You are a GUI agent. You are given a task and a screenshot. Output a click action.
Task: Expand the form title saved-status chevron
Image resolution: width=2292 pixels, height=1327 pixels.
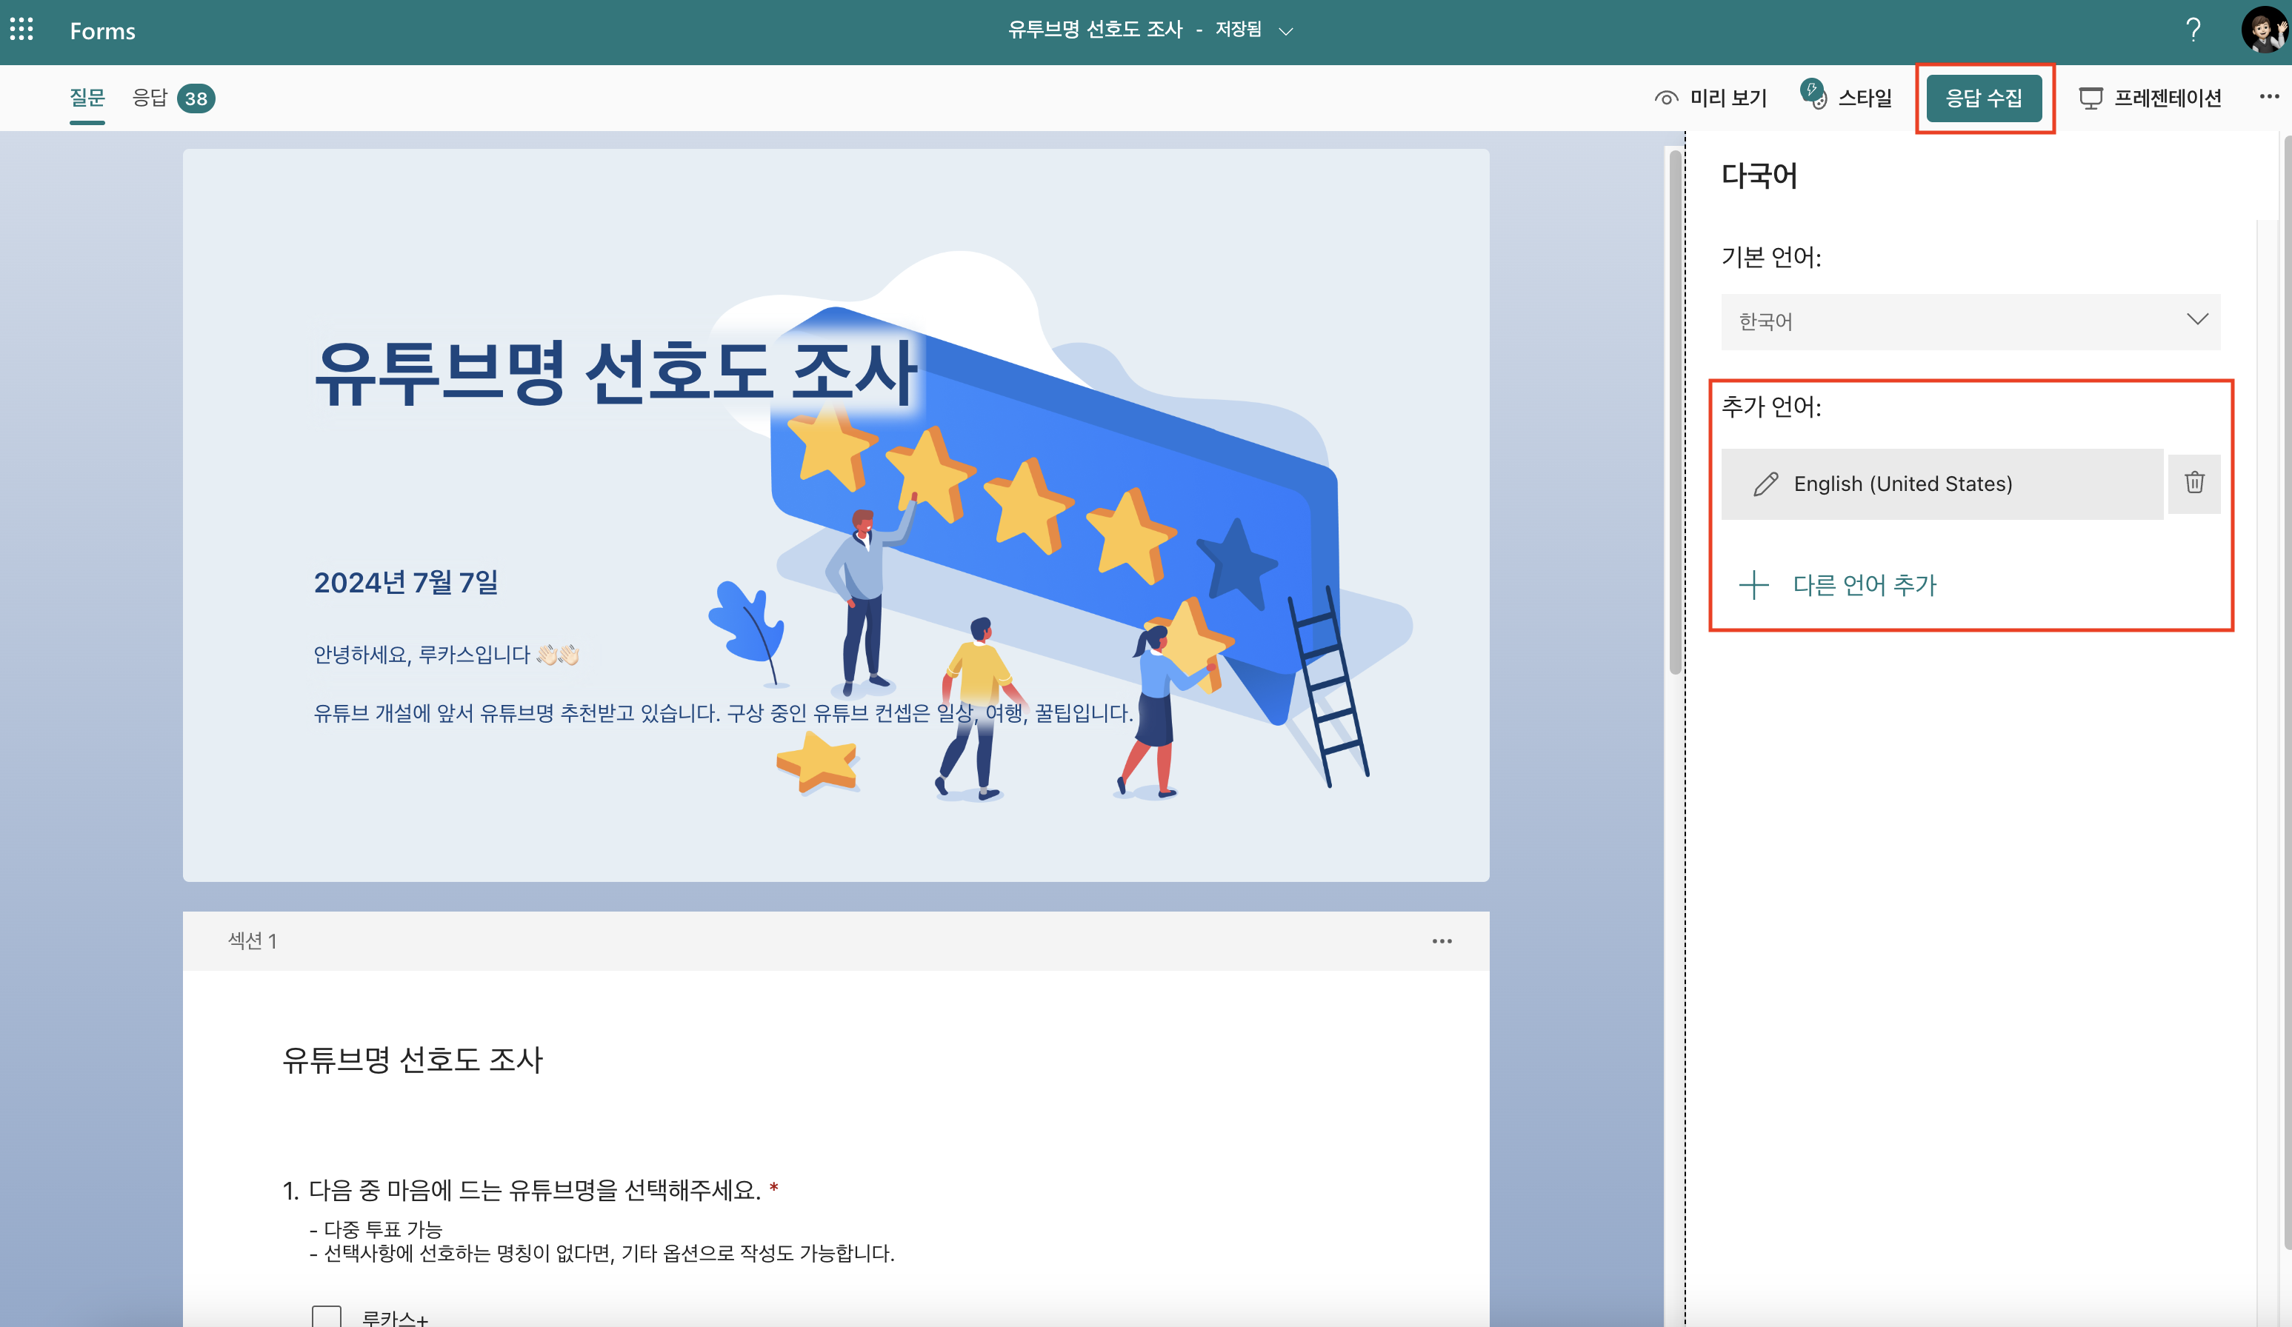1285,31
